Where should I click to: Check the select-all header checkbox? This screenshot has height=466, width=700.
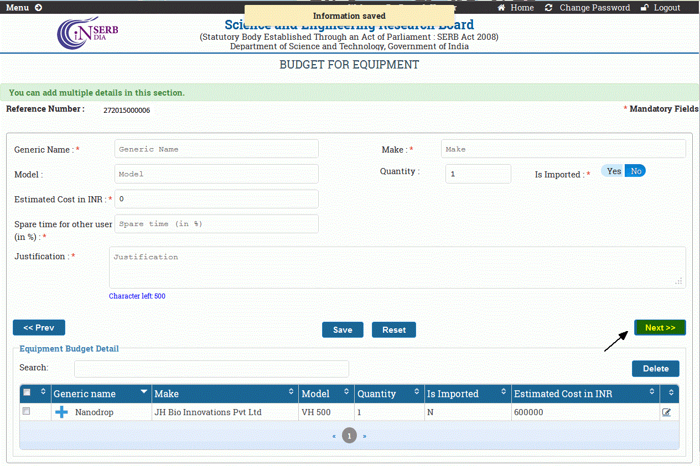click(x=27, y=392)
